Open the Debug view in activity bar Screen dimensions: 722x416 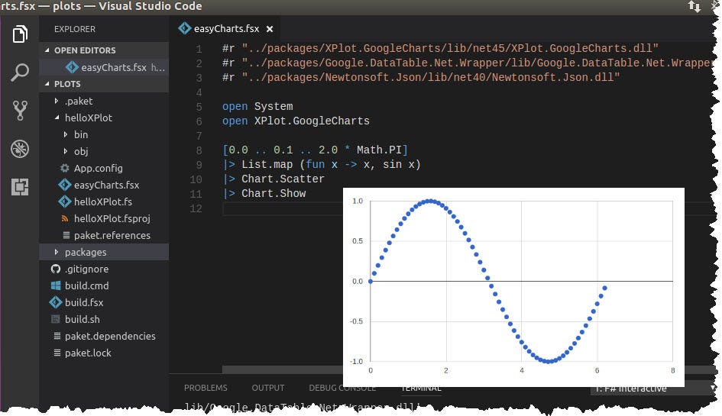pos(20,149)
